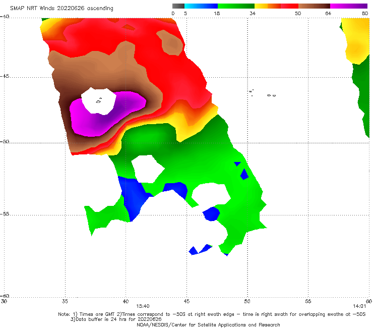
Task: Select the gray segment of the color bar
Action: coord(178,6)
